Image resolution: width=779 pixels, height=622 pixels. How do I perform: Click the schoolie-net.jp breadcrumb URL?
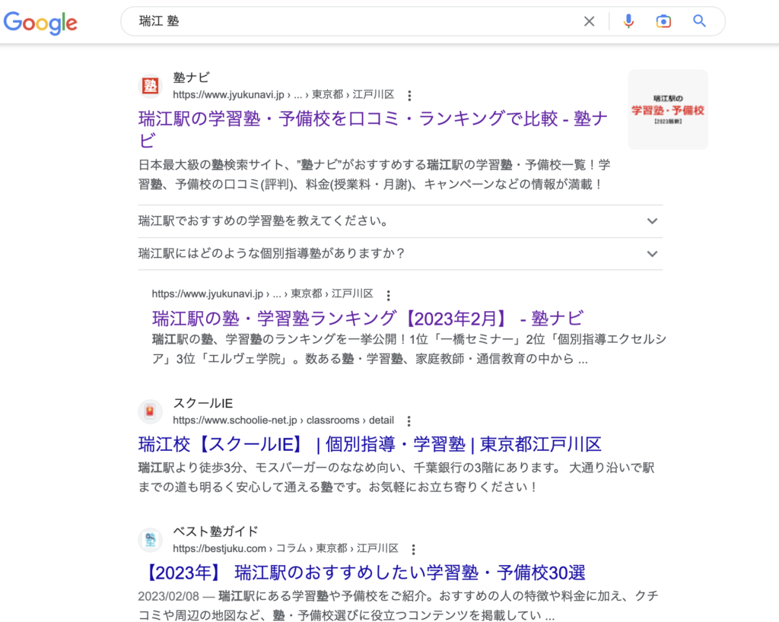pyautogui.click(x=283, y=420)
